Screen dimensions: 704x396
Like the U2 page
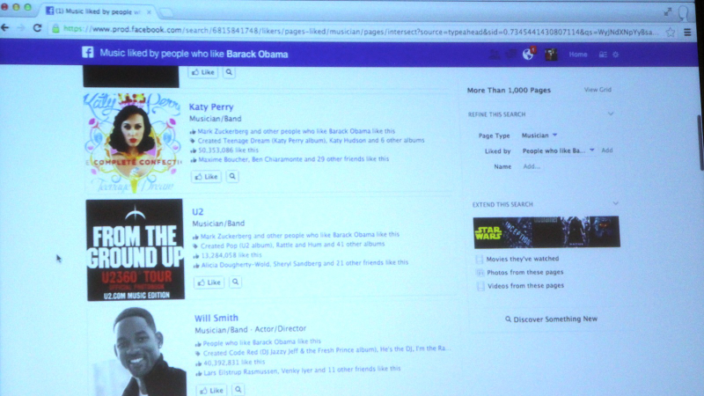209,282
